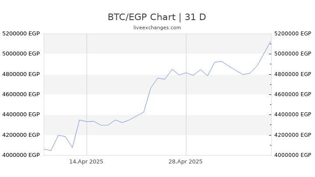Select the left 4800000 EGP axis label
This screenshot has height=177, width=315.
pyautogui.click(x=21, y=74)
